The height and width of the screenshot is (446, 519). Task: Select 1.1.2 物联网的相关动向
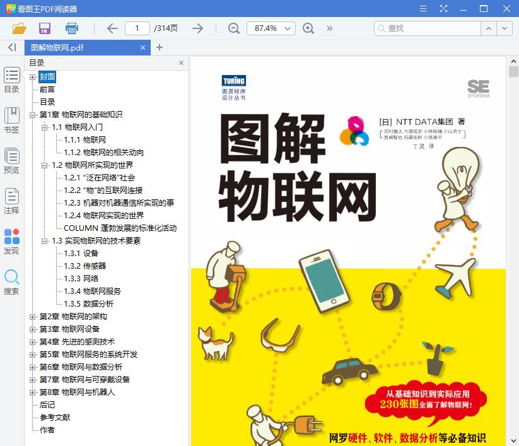point(103,152)
